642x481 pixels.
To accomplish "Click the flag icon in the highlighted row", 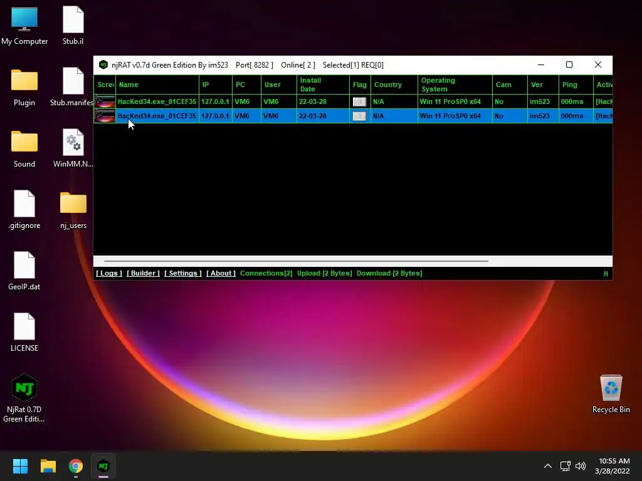I will coord(359,116).
